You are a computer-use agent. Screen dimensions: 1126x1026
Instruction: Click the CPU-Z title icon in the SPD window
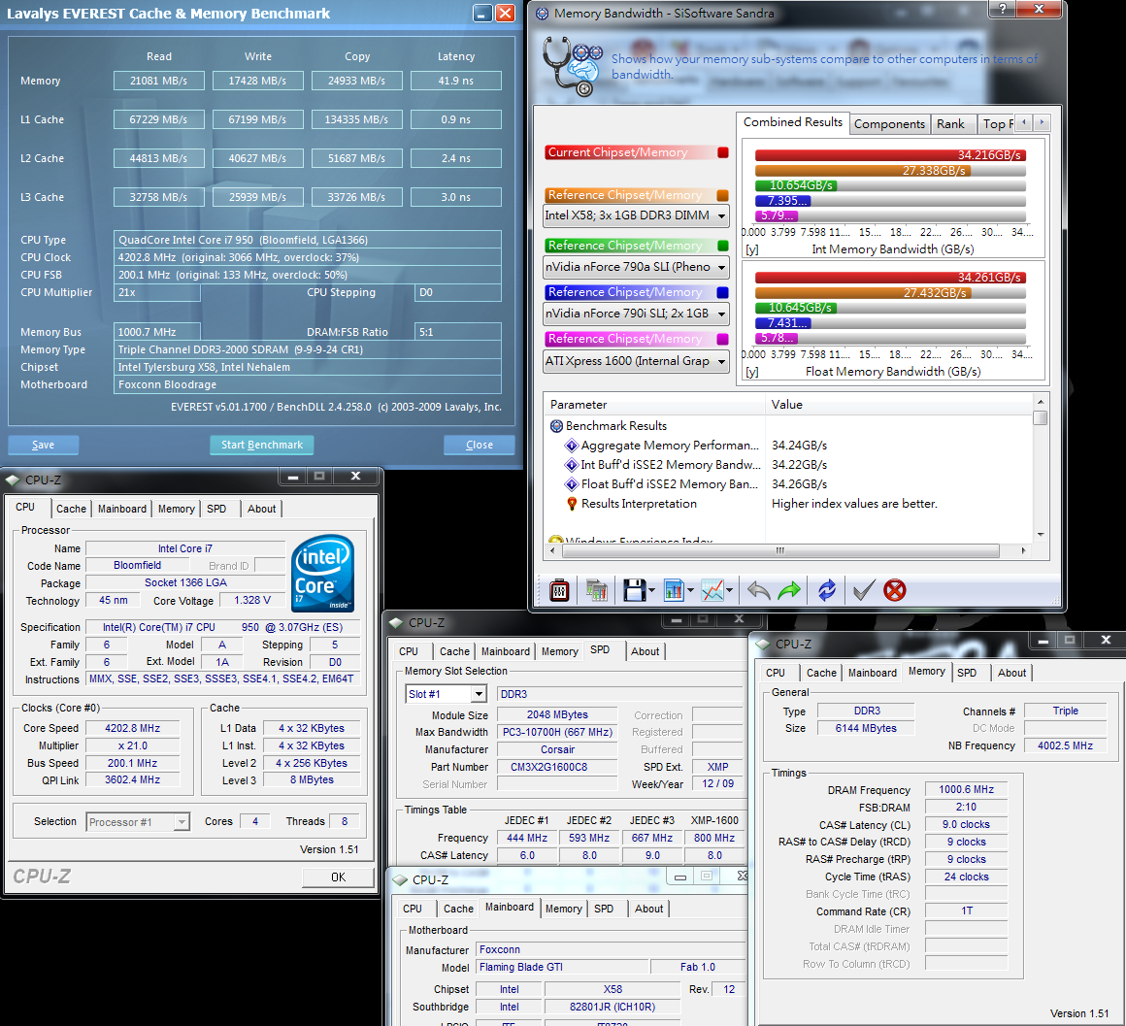[396, 622]
